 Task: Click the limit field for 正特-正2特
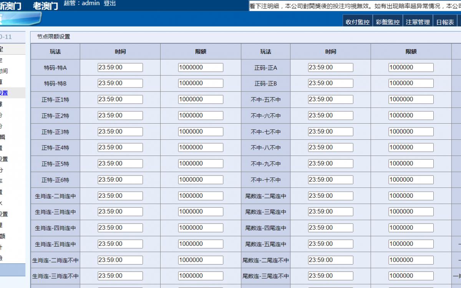pos(201,116)
